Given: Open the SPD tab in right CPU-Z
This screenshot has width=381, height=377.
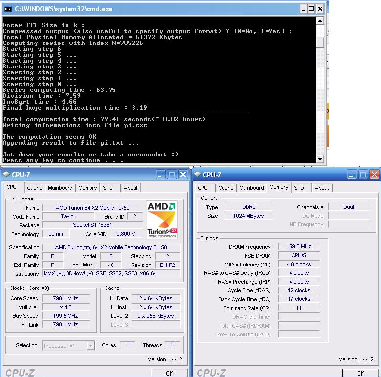Looking at the screenshot, I should coord(299,188).
